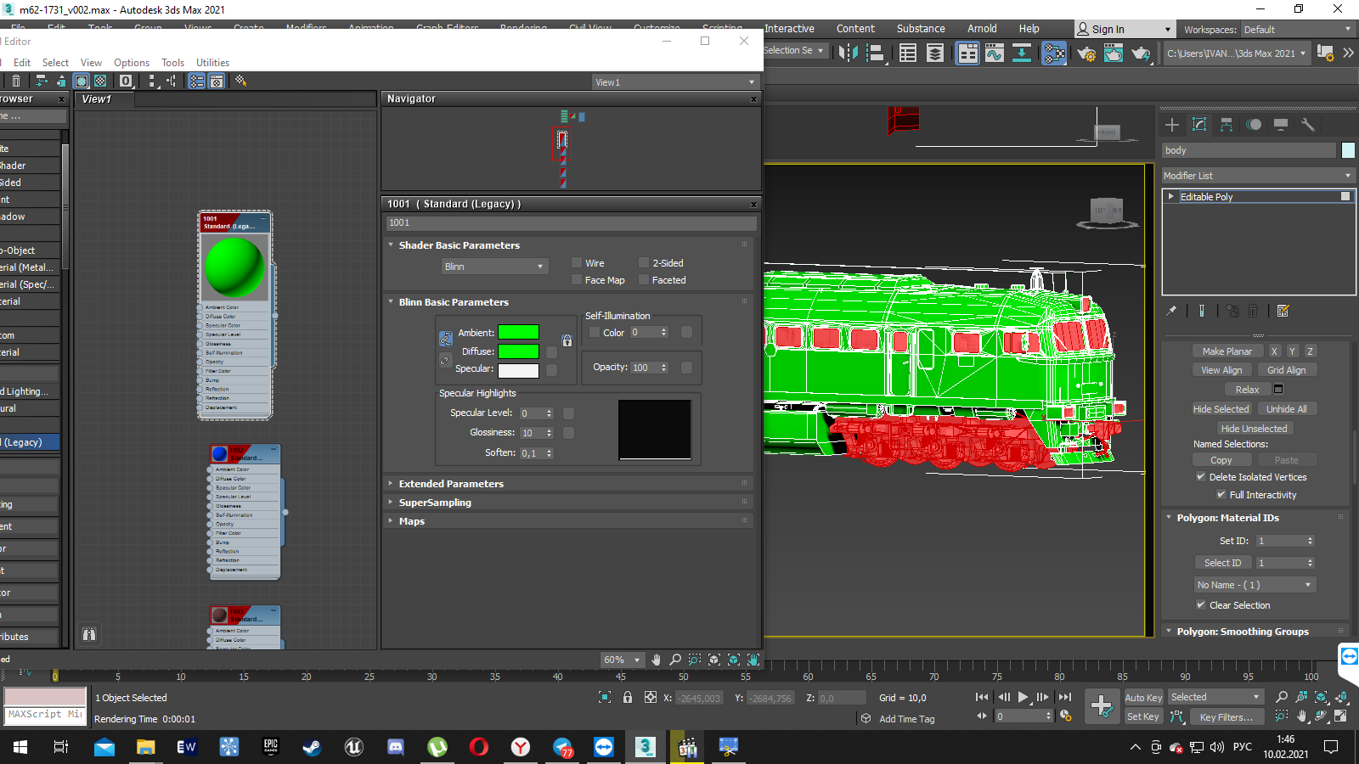
Task: Click the green Diffuse color swatch
Action: click(x=518, y=351)
